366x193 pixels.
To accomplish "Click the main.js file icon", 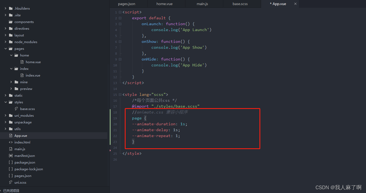I will 11,149.
